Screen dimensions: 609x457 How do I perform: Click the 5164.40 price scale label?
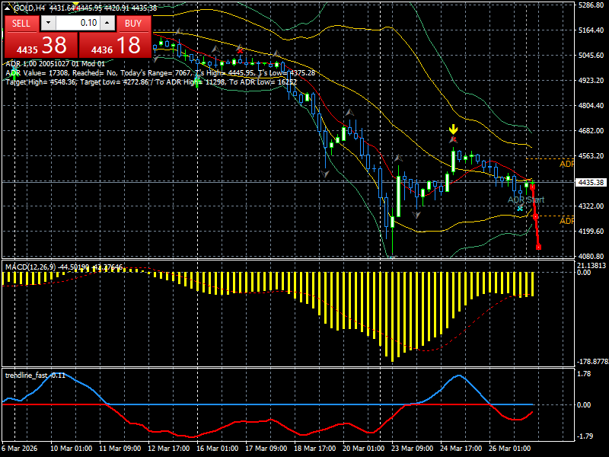[x=591, y=30]
